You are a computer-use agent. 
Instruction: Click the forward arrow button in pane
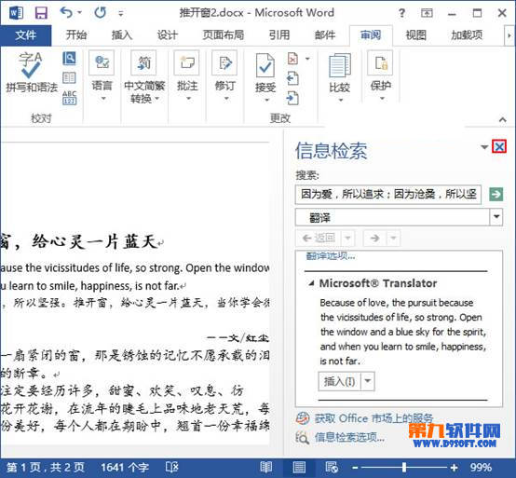pos(374,238)
